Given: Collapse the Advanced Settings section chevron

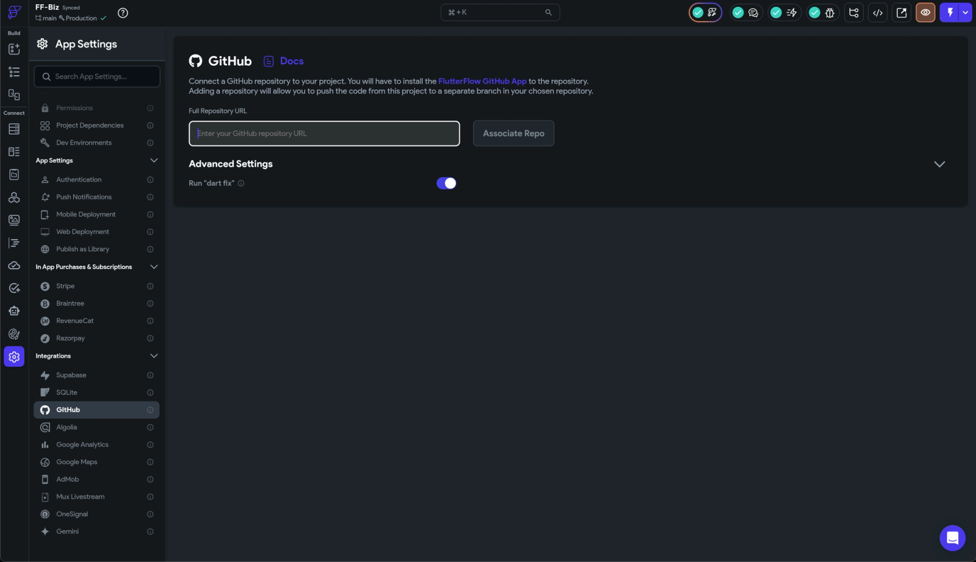Looking at the screenshot, I should [939, 164].
